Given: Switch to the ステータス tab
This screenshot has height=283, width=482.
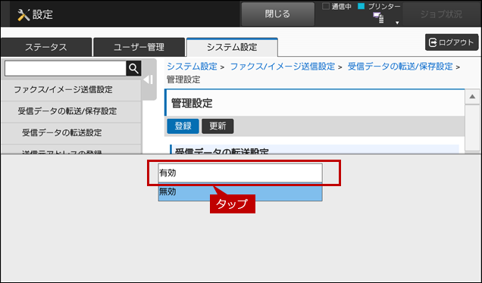Looking at the screenshot, I should pos(46,47).
